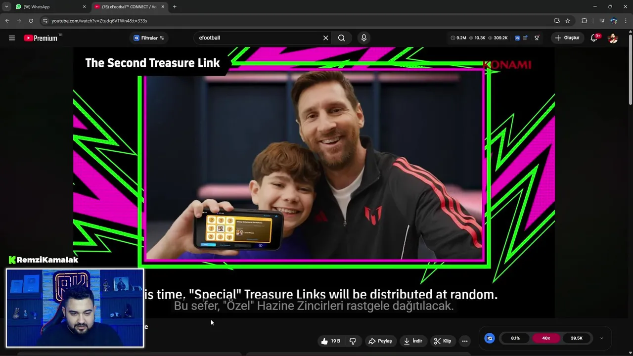This screenshot has width=633, height=356.
Task: Open the YouTube account avatar menu
Action: click(613, 38)
